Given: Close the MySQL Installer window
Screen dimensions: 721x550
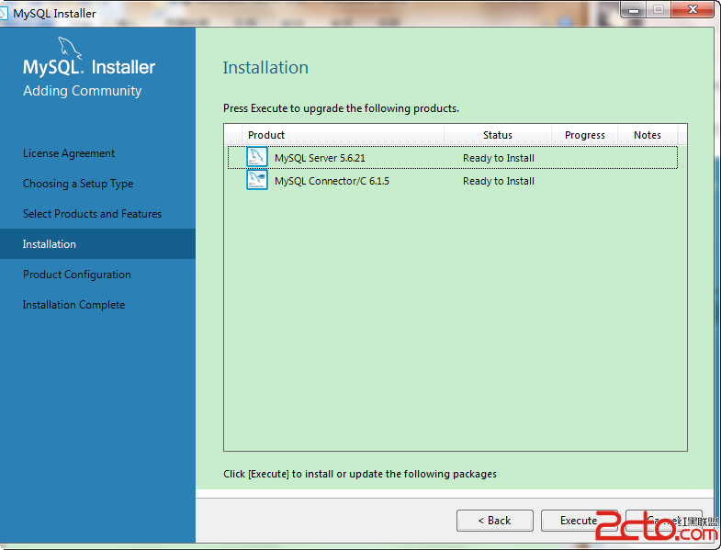Looking at the screenshot, I should (x=693, y=10).
